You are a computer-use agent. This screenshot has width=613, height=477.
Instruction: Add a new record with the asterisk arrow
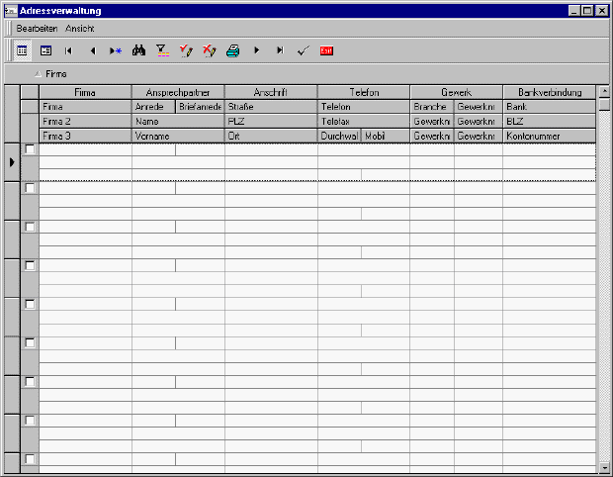pos(116,49)
